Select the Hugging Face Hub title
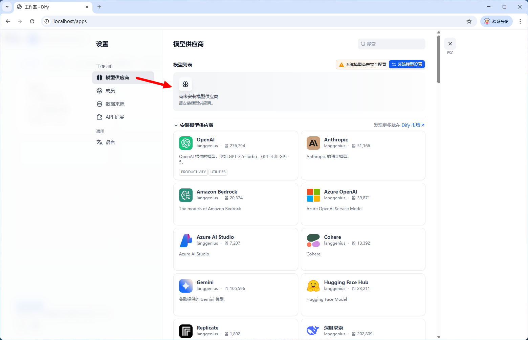This screenshot has width=528, height=340. [346, 282]
